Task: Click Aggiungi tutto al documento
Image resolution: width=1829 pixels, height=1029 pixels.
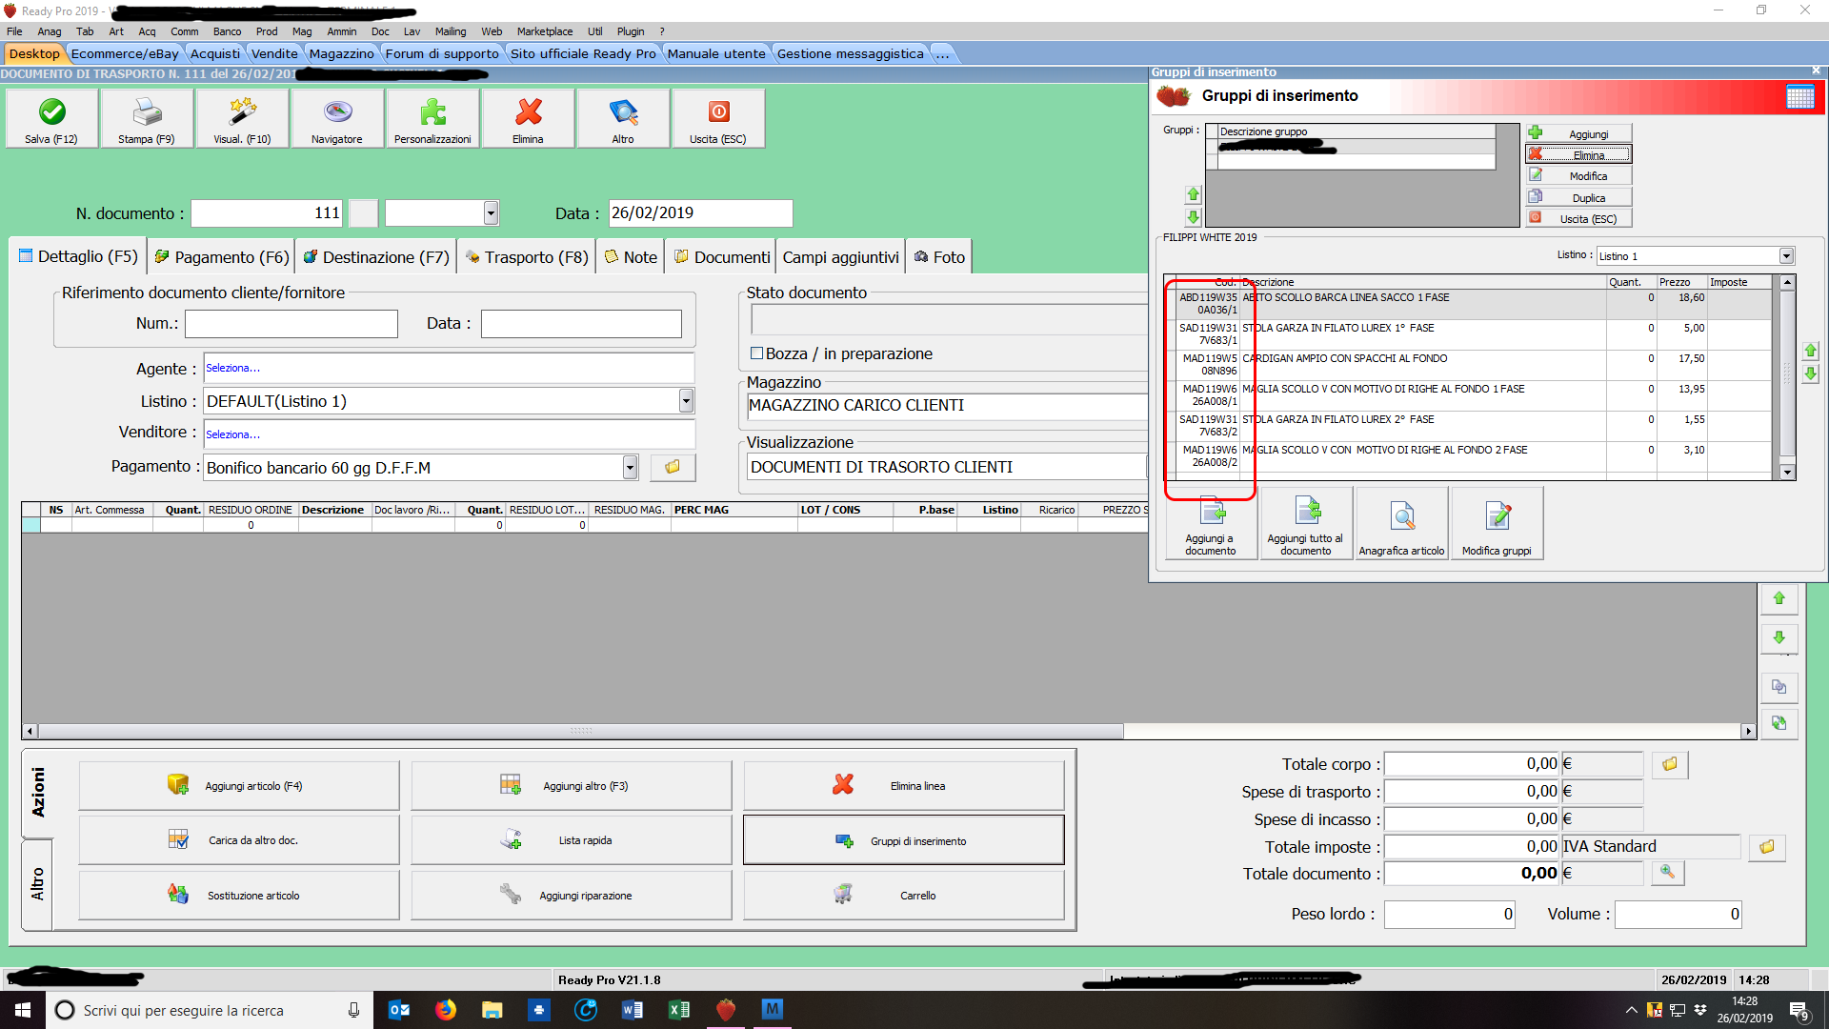Action: pos(1306,523)
